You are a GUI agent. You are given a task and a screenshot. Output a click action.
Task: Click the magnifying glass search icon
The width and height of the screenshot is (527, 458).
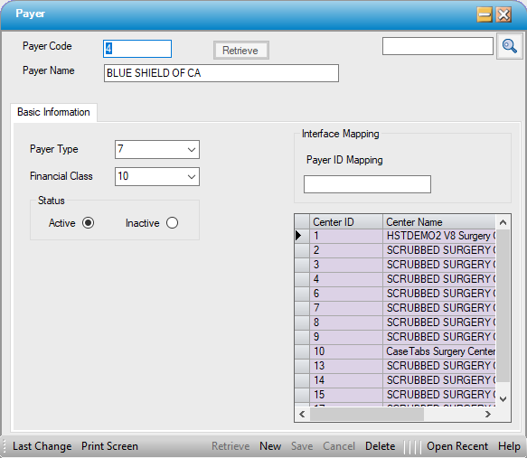click(510, 46)
